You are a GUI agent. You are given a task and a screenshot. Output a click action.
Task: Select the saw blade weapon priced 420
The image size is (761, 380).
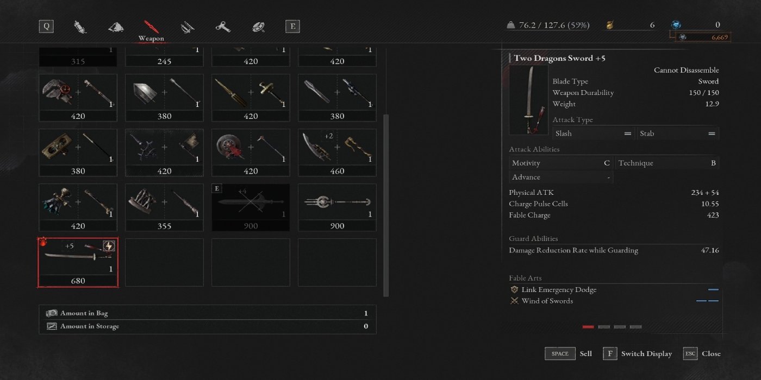pyautogui.click(x=251, y=153)
